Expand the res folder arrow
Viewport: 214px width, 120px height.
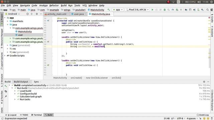[x=8, y=49]
